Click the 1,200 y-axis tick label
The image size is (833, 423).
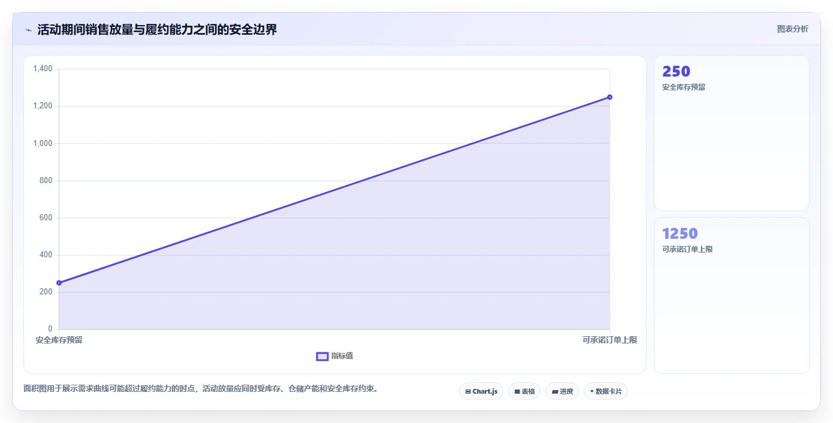point(43,106)
